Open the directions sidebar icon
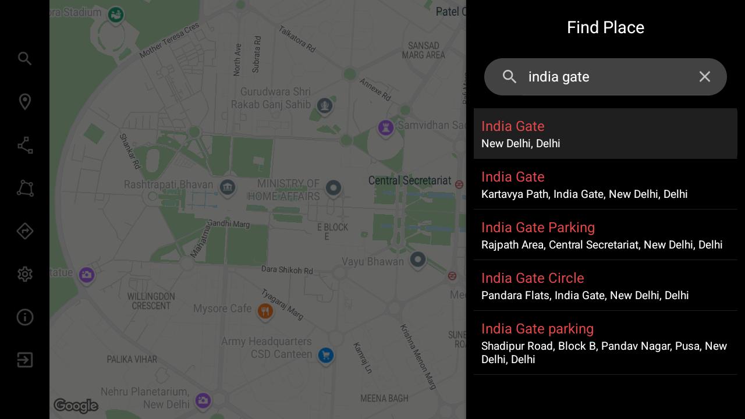This screenshot has width=745, height=419. [x=24, y=231]
